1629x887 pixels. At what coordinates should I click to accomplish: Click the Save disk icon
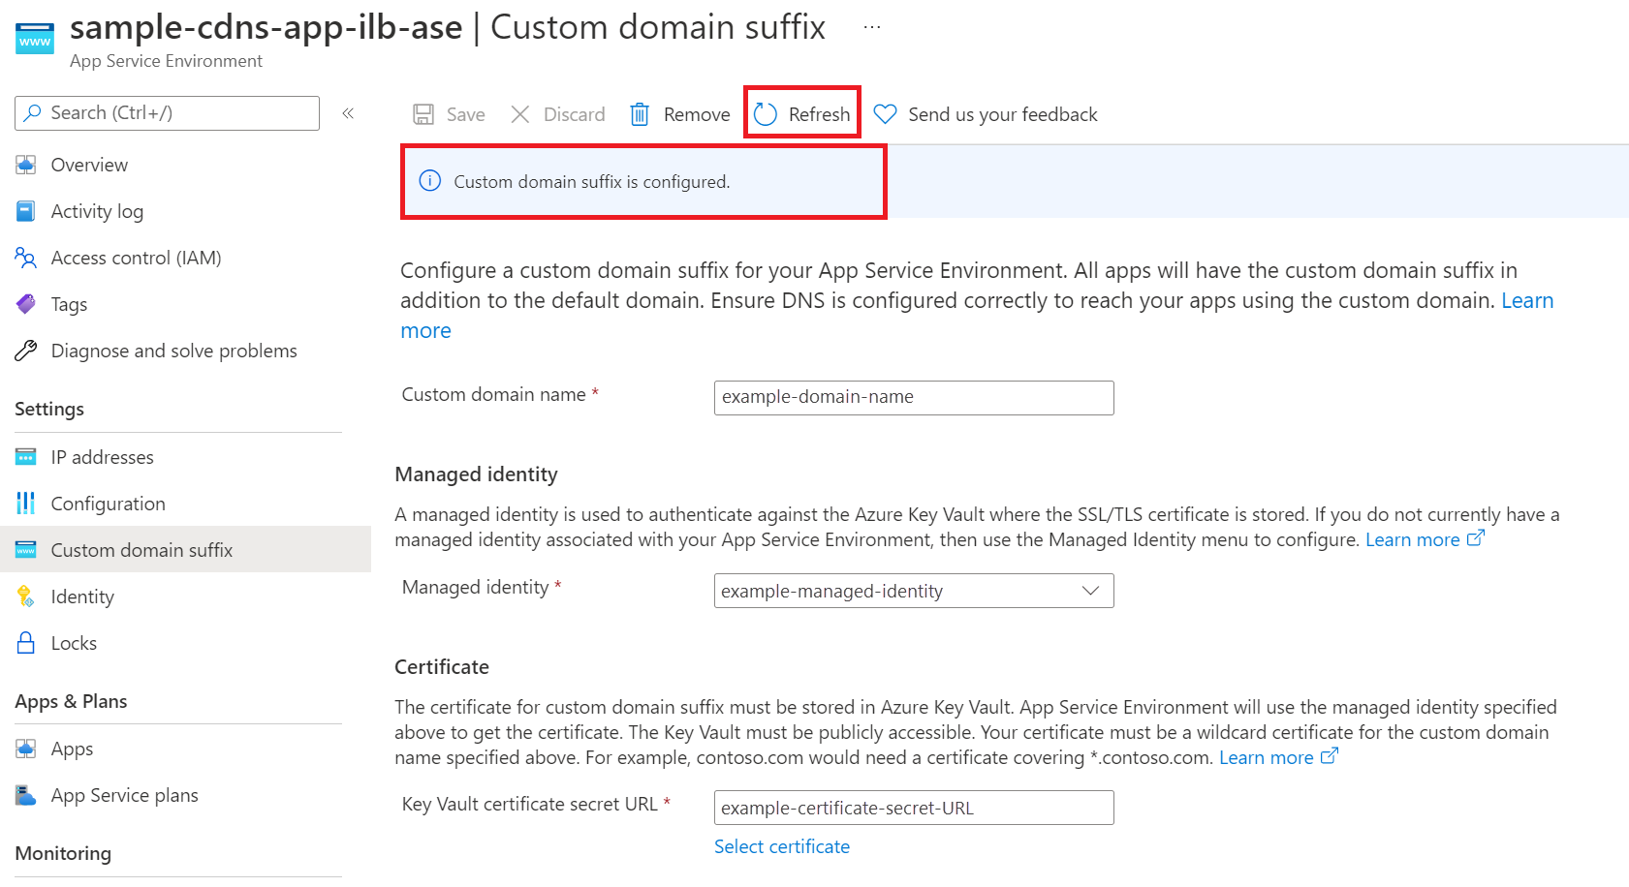click(x=423, y=114)
